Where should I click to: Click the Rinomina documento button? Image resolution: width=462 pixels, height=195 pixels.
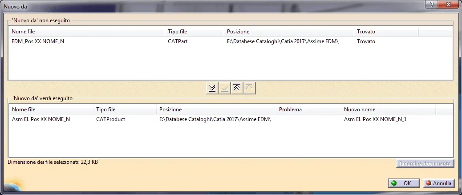[x=425, y=163]
